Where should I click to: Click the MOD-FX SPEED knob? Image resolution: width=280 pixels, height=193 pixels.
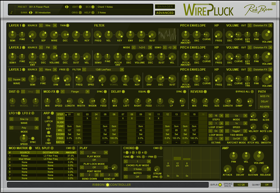pos(58,101)
